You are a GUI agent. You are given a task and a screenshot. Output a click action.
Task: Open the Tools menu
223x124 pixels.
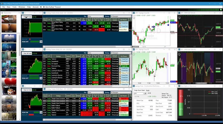[x=14, y=7]
